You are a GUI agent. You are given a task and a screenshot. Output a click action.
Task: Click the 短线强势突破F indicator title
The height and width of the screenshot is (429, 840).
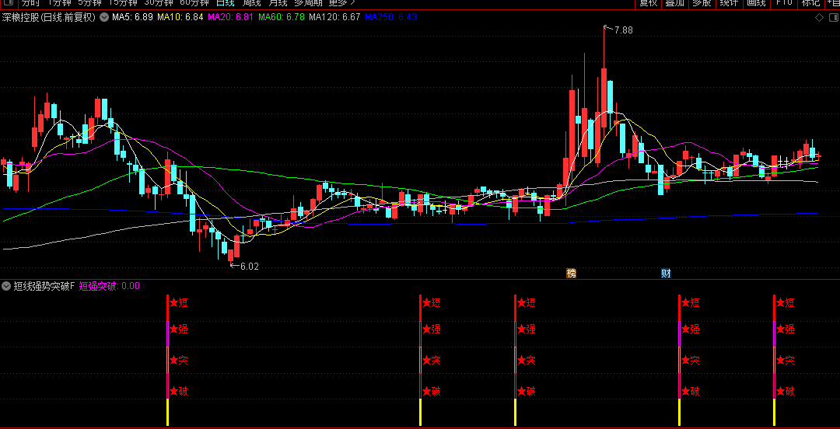[44, 286]
